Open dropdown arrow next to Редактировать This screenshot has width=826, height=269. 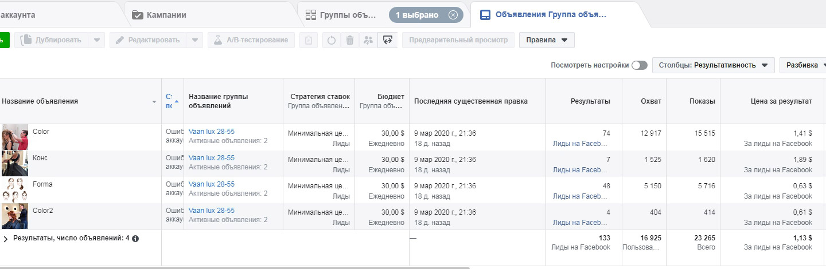click(195, 40)
